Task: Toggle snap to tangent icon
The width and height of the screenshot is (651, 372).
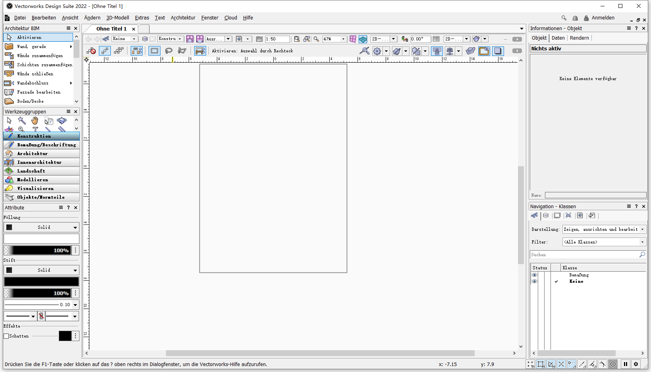Action: pyautogui.click(x=603, y=364)
